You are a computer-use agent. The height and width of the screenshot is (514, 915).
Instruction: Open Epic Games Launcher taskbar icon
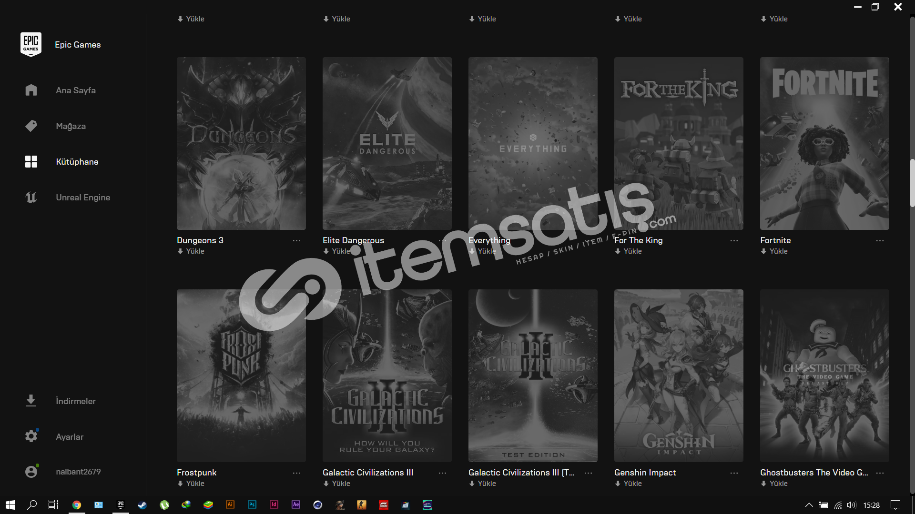point(120,504)
